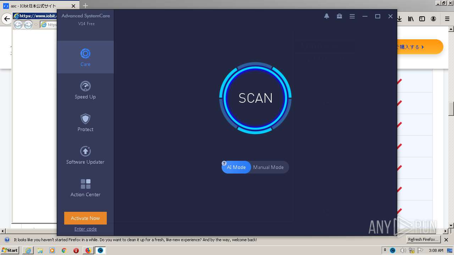Image resolution: width=454 pixels, height=255 pixels.
Task: Switch to Firefox in the taskbar
Action: pos(88,250)
